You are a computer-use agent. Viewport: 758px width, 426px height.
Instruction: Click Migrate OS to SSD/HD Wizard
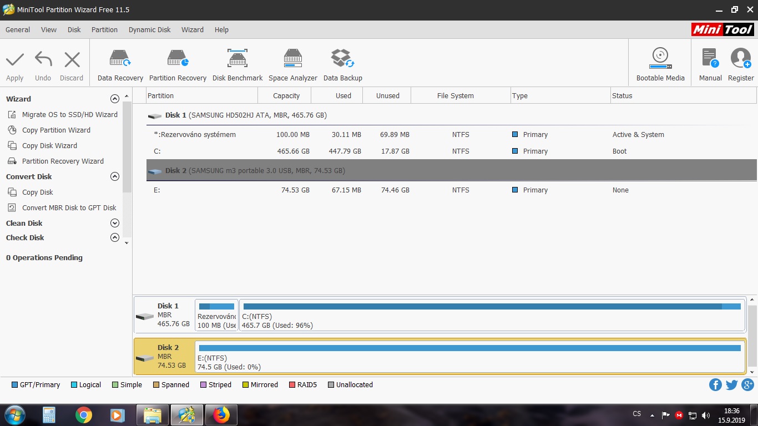(x=69, y=114)
